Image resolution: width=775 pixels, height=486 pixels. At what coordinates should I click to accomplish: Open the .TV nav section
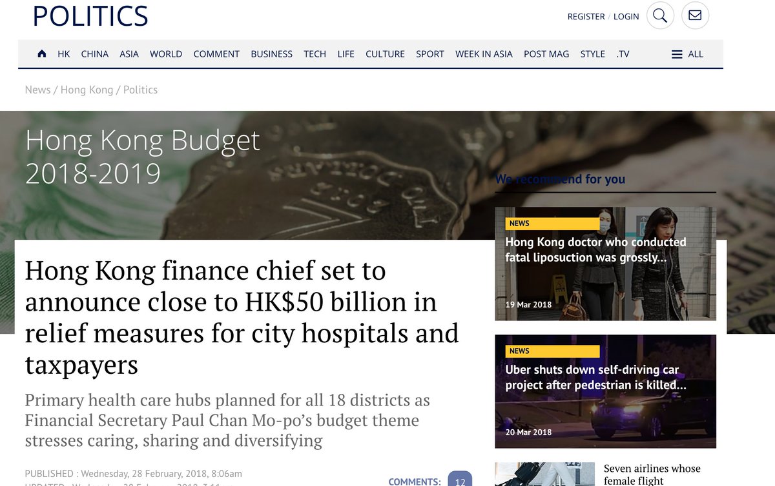coord(623,54)
